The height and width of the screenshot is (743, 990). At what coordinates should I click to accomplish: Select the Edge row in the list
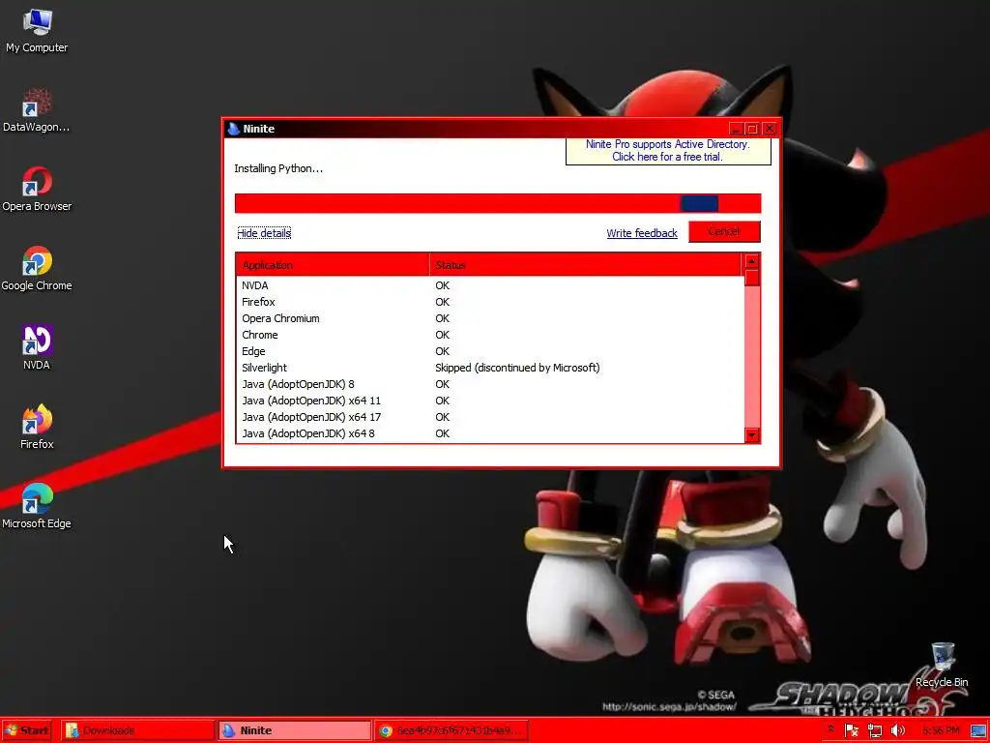tap(490, 351)
